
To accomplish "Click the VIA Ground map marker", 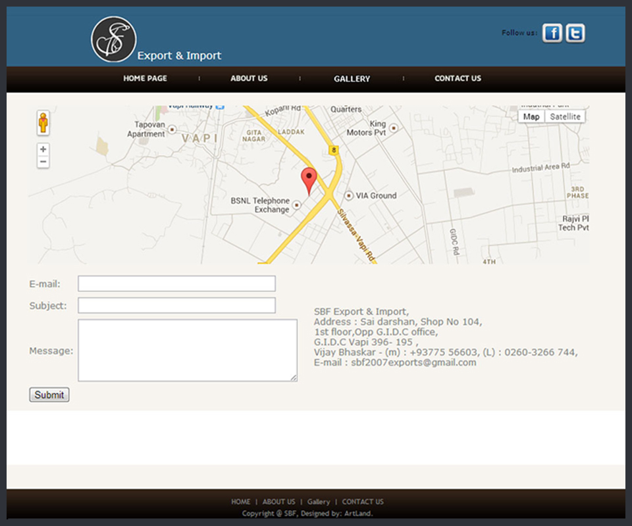I will 349,195.
